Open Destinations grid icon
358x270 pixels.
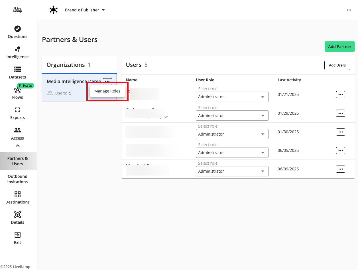tap(17, 194)
